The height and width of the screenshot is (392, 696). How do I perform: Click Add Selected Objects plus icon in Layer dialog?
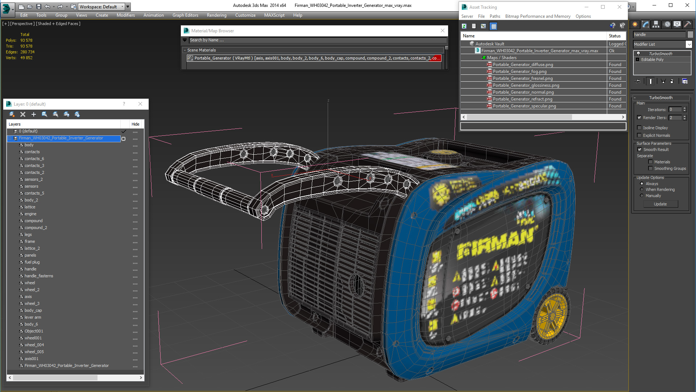[x=34, y=114]
